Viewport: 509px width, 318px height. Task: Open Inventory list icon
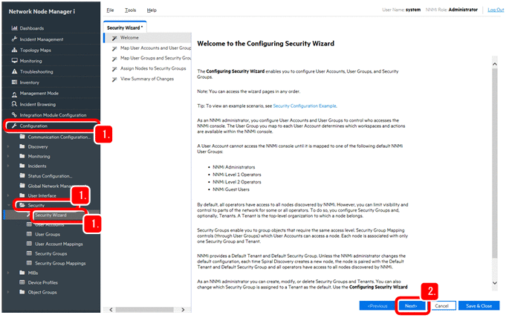pyautogui.click(x=14, y=82)
